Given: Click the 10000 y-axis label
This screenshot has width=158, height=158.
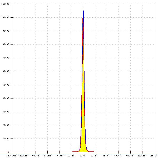Looking at the screenshot, I should 6,139.
